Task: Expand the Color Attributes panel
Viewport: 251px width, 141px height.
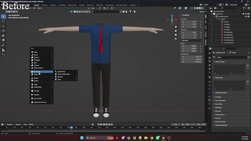Action: point(231,101)
